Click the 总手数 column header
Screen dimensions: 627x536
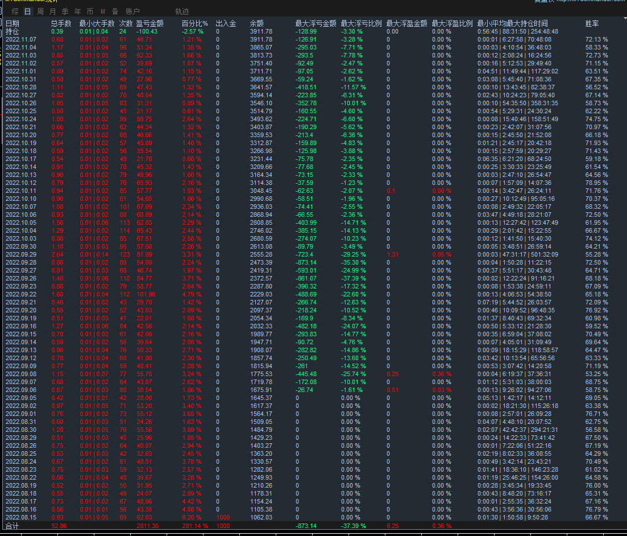coord(61,24)
